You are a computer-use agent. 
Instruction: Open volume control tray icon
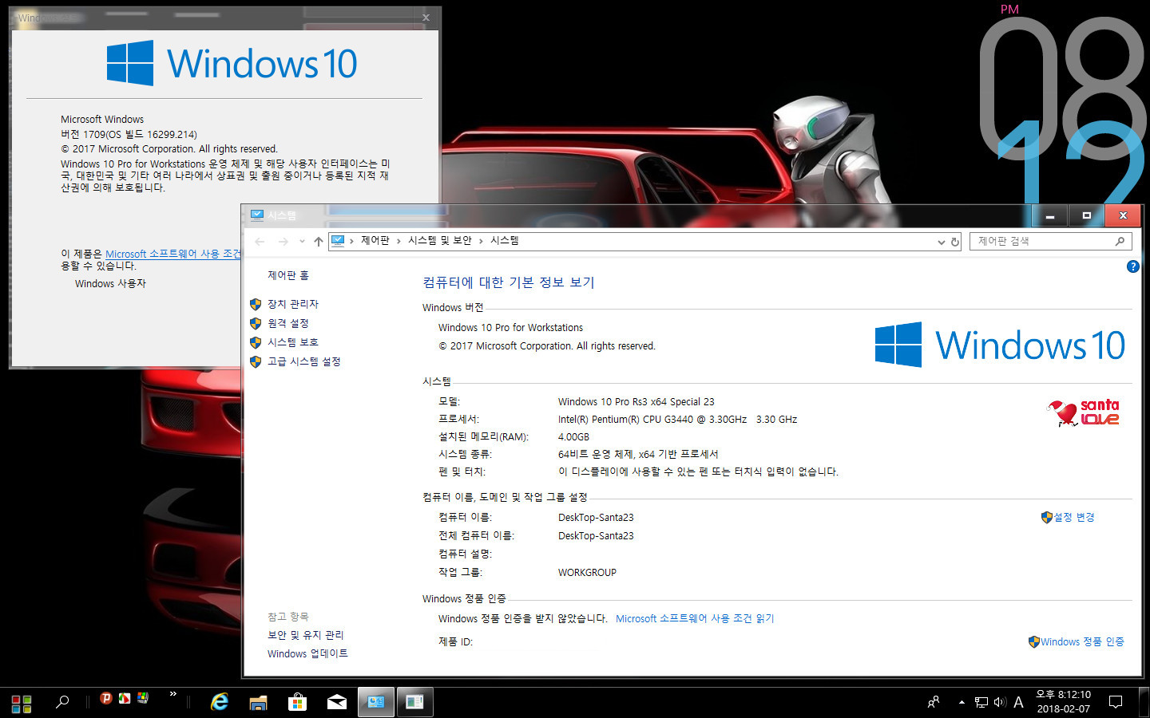pyautogui.click(x=1000, y=702)
